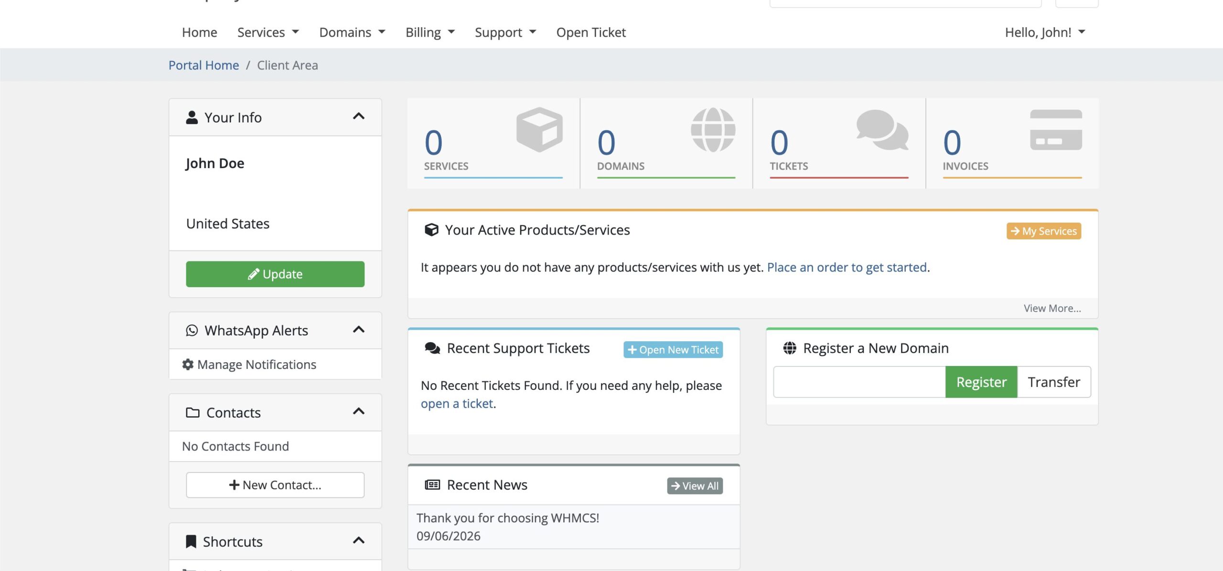Click the 09/06/2026 news date
Screen dimensions: 1223x571
coord(449,536)
